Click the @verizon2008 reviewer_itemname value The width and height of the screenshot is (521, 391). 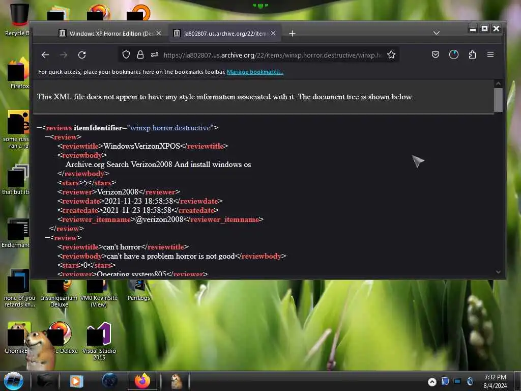click(159, 219)
